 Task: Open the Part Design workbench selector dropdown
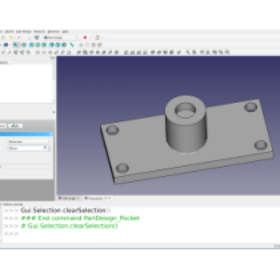point(60,37)
